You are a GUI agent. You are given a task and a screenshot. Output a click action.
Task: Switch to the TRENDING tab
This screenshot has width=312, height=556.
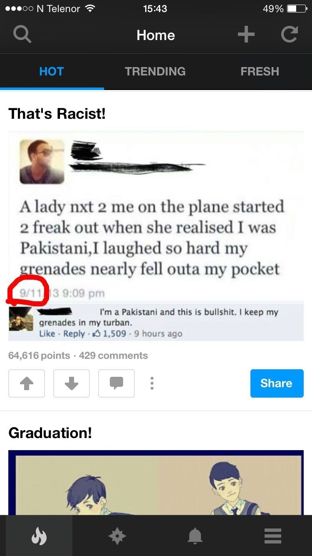[x=155, y=71]
